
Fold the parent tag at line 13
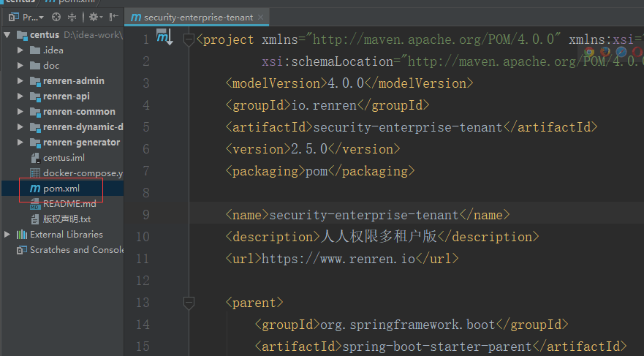tap(189, 303)
